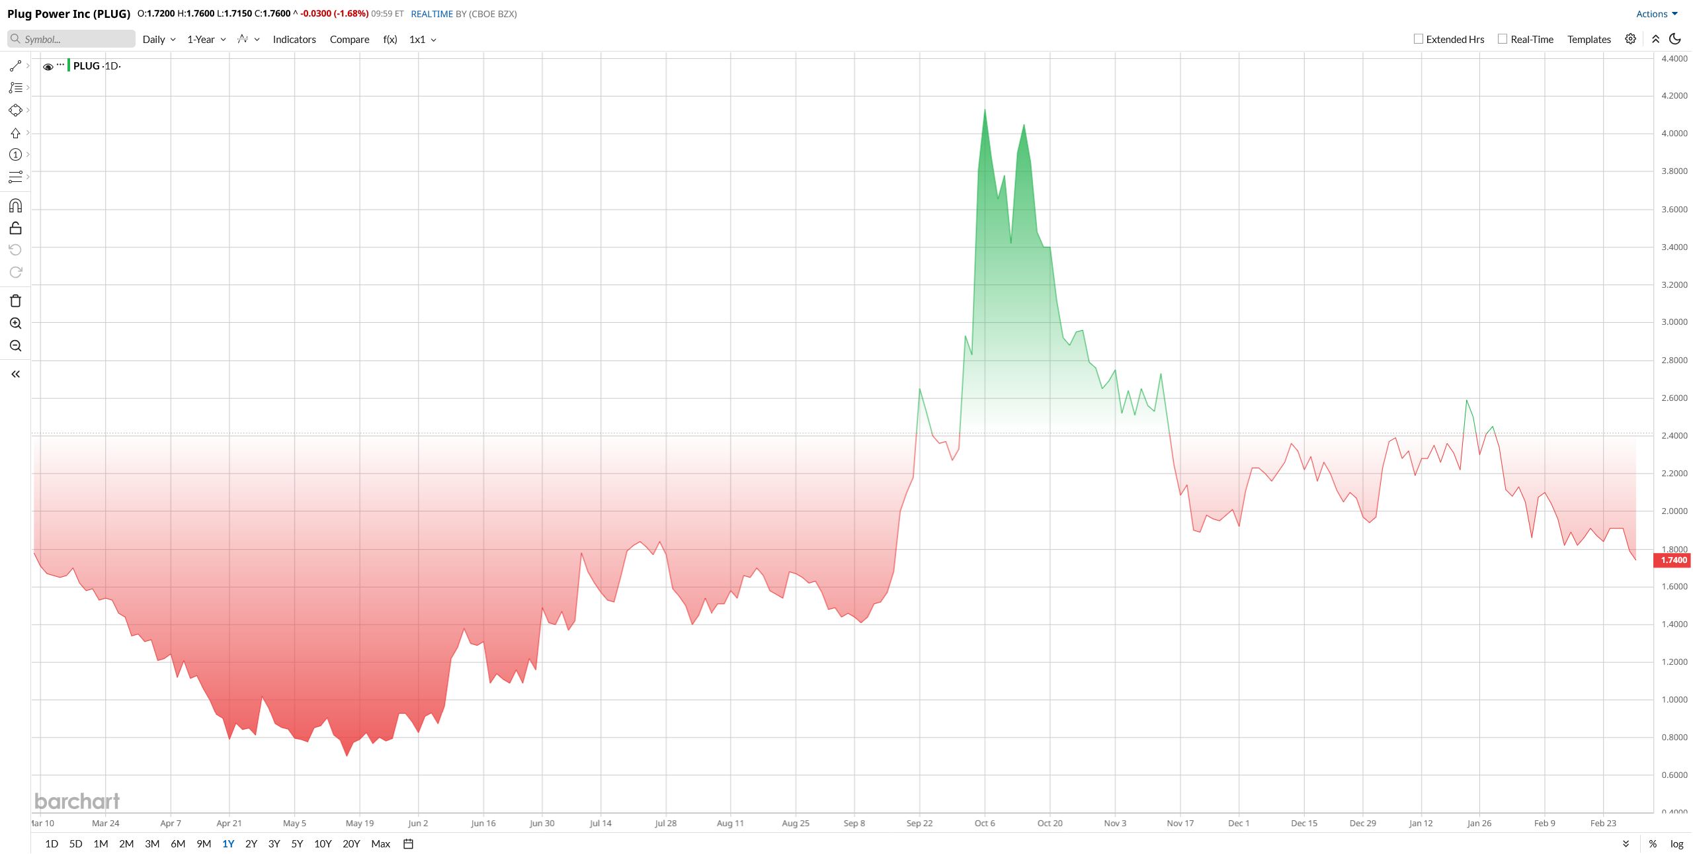Open chart settings gear icon

click(1631, 39)
